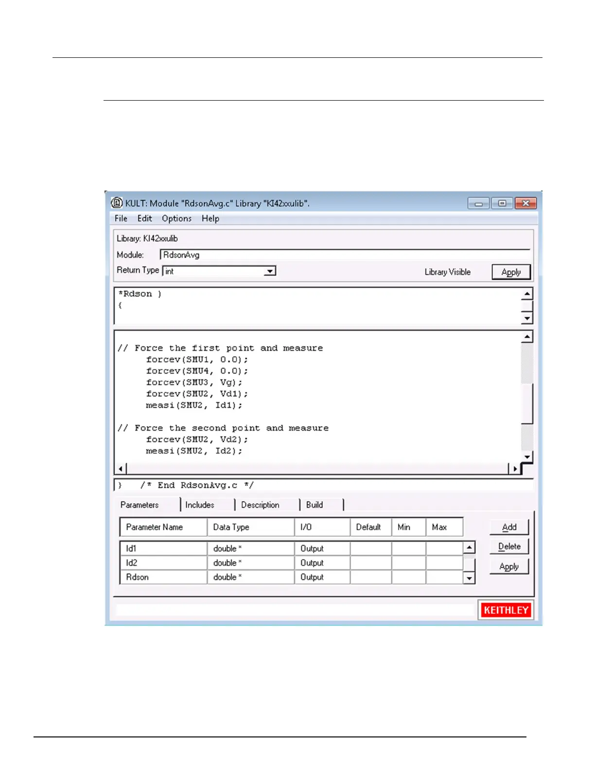The image size is (595, 770).
Task: Click the Module name field containing RdsonAvg
Action: click(345, 255)
